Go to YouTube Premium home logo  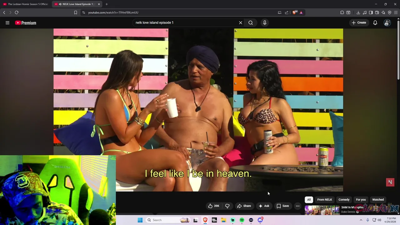[x=26, y=23]
